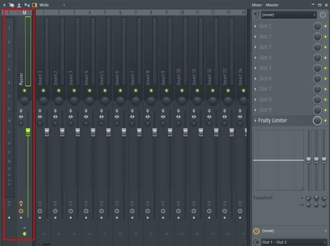The height and width of the screenshot is (246, 330).
Task: Open the Out 1 - Out 2 output selector
Action: coord(294,242)
